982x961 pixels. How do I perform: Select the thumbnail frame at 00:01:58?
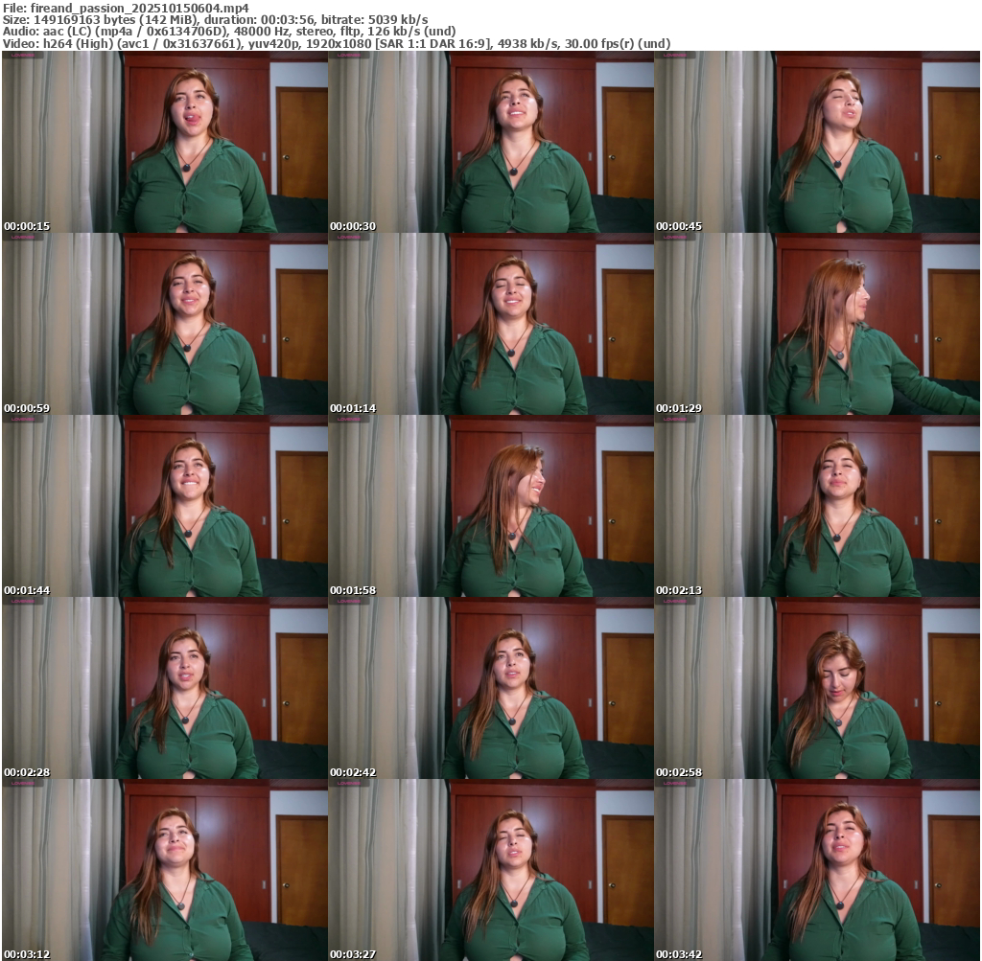[x=491, y=506]
